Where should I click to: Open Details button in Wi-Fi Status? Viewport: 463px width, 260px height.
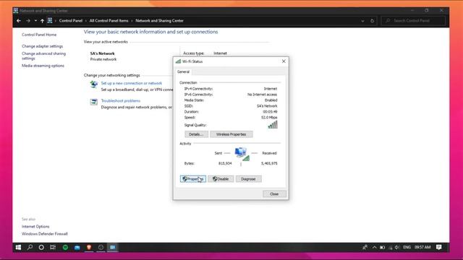[x=196, y=134]
